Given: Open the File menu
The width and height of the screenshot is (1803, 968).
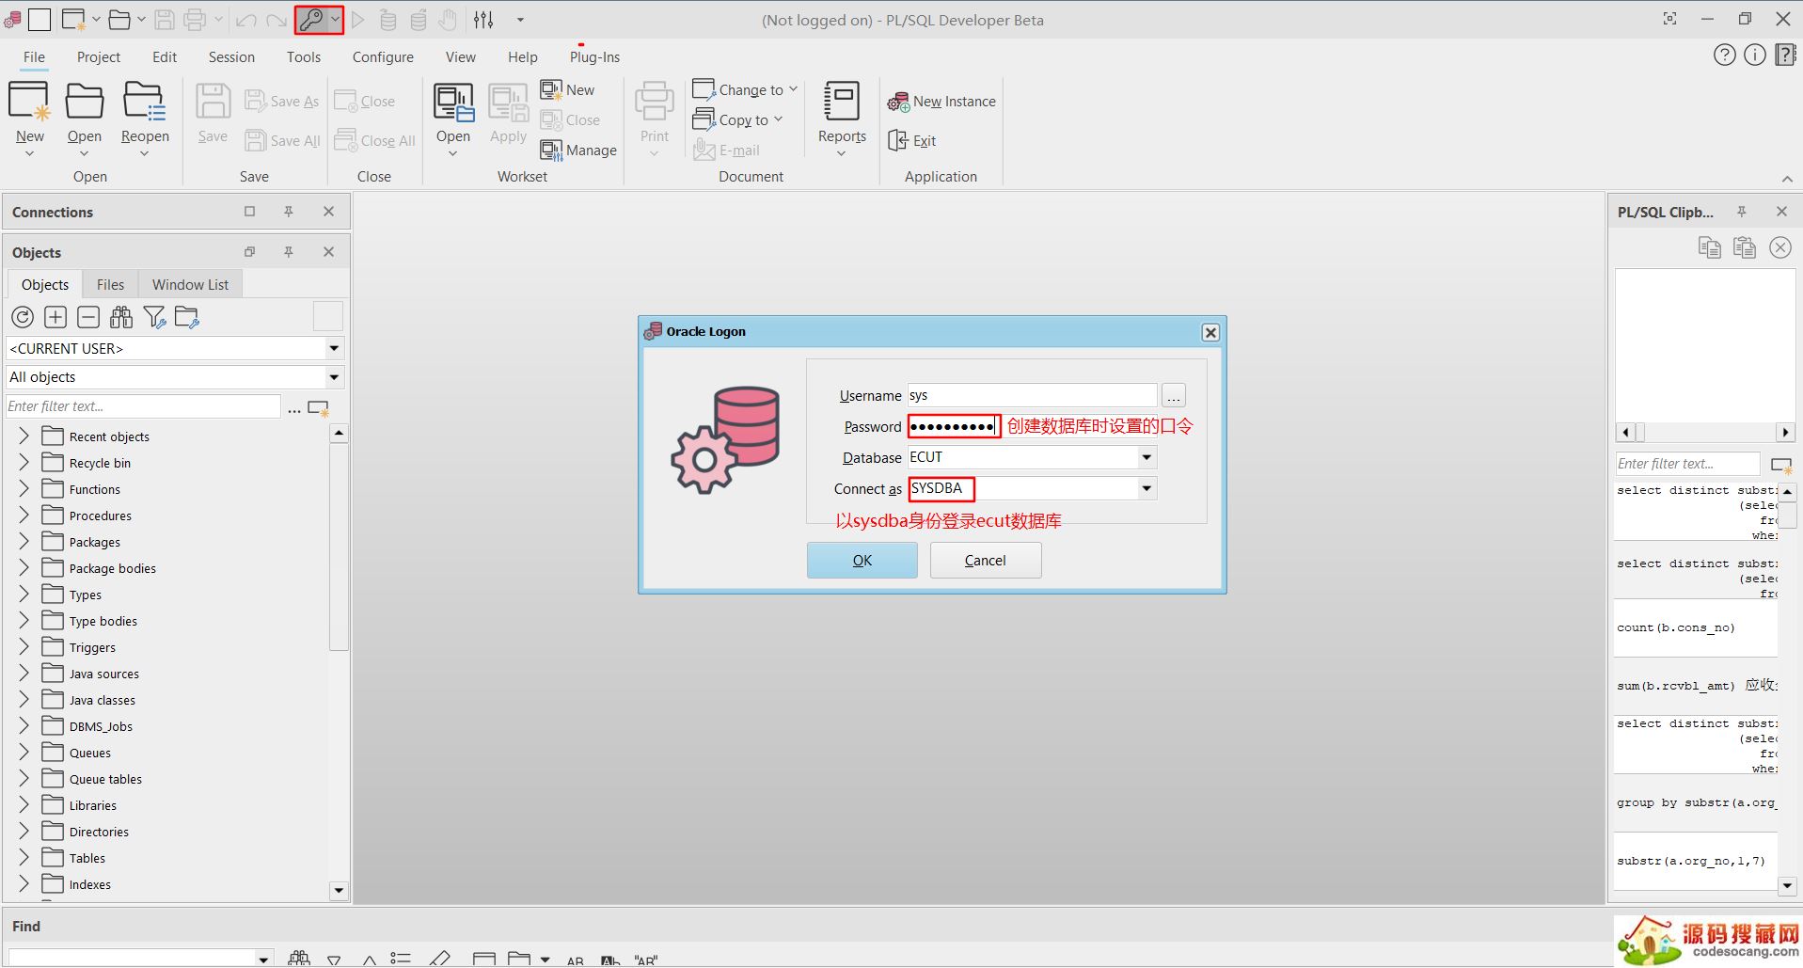Looking at the screenshot, I should coord(34,56).
